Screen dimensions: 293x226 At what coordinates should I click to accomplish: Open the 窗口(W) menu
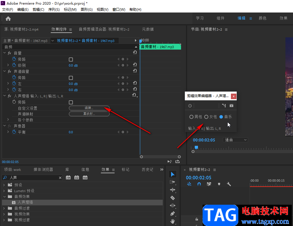[119, 10]
